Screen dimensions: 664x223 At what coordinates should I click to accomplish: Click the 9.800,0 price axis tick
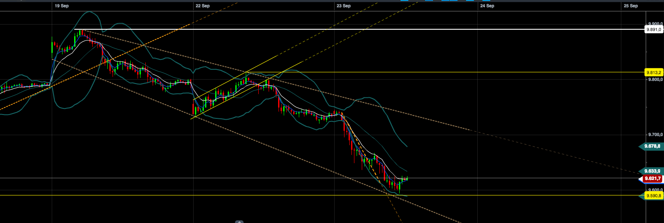[655, 80]
